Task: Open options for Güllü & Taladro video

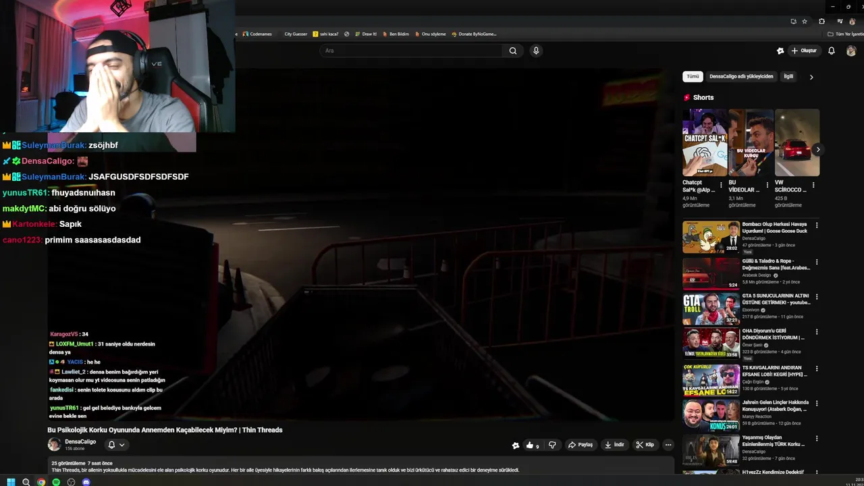Action: point(817,262)
